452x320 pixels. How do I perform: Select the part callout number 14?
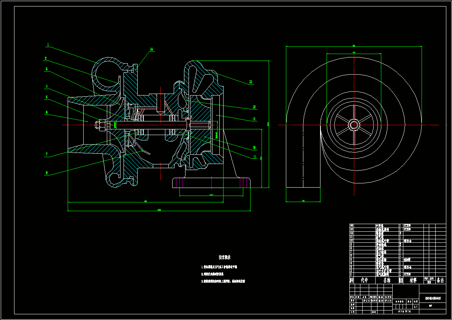click(x=151, y=49)
